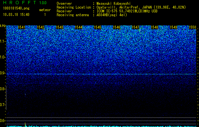Click the meteor count label
Screen dimensions: 199x127
click(x=45, y=10)
